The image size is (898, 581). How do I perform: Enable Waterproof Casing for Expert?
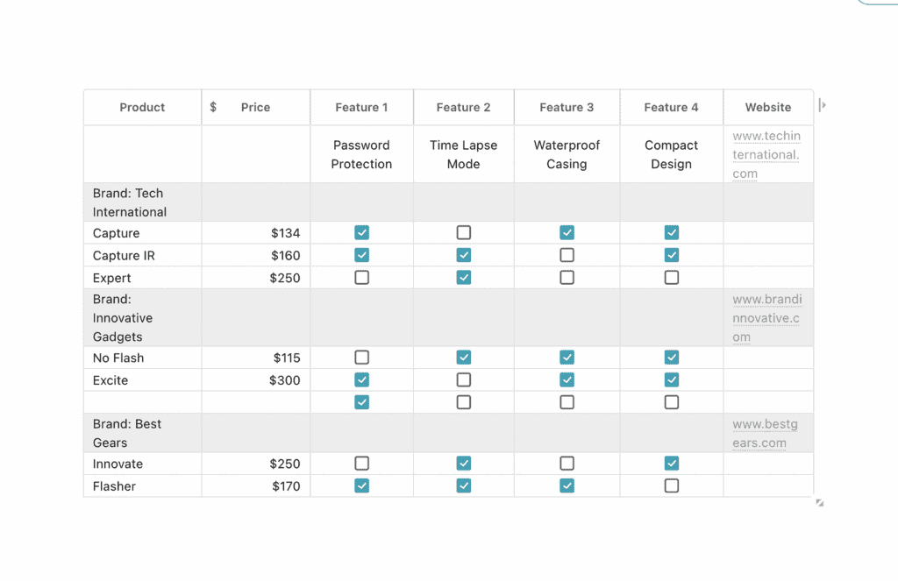(567, 278)
